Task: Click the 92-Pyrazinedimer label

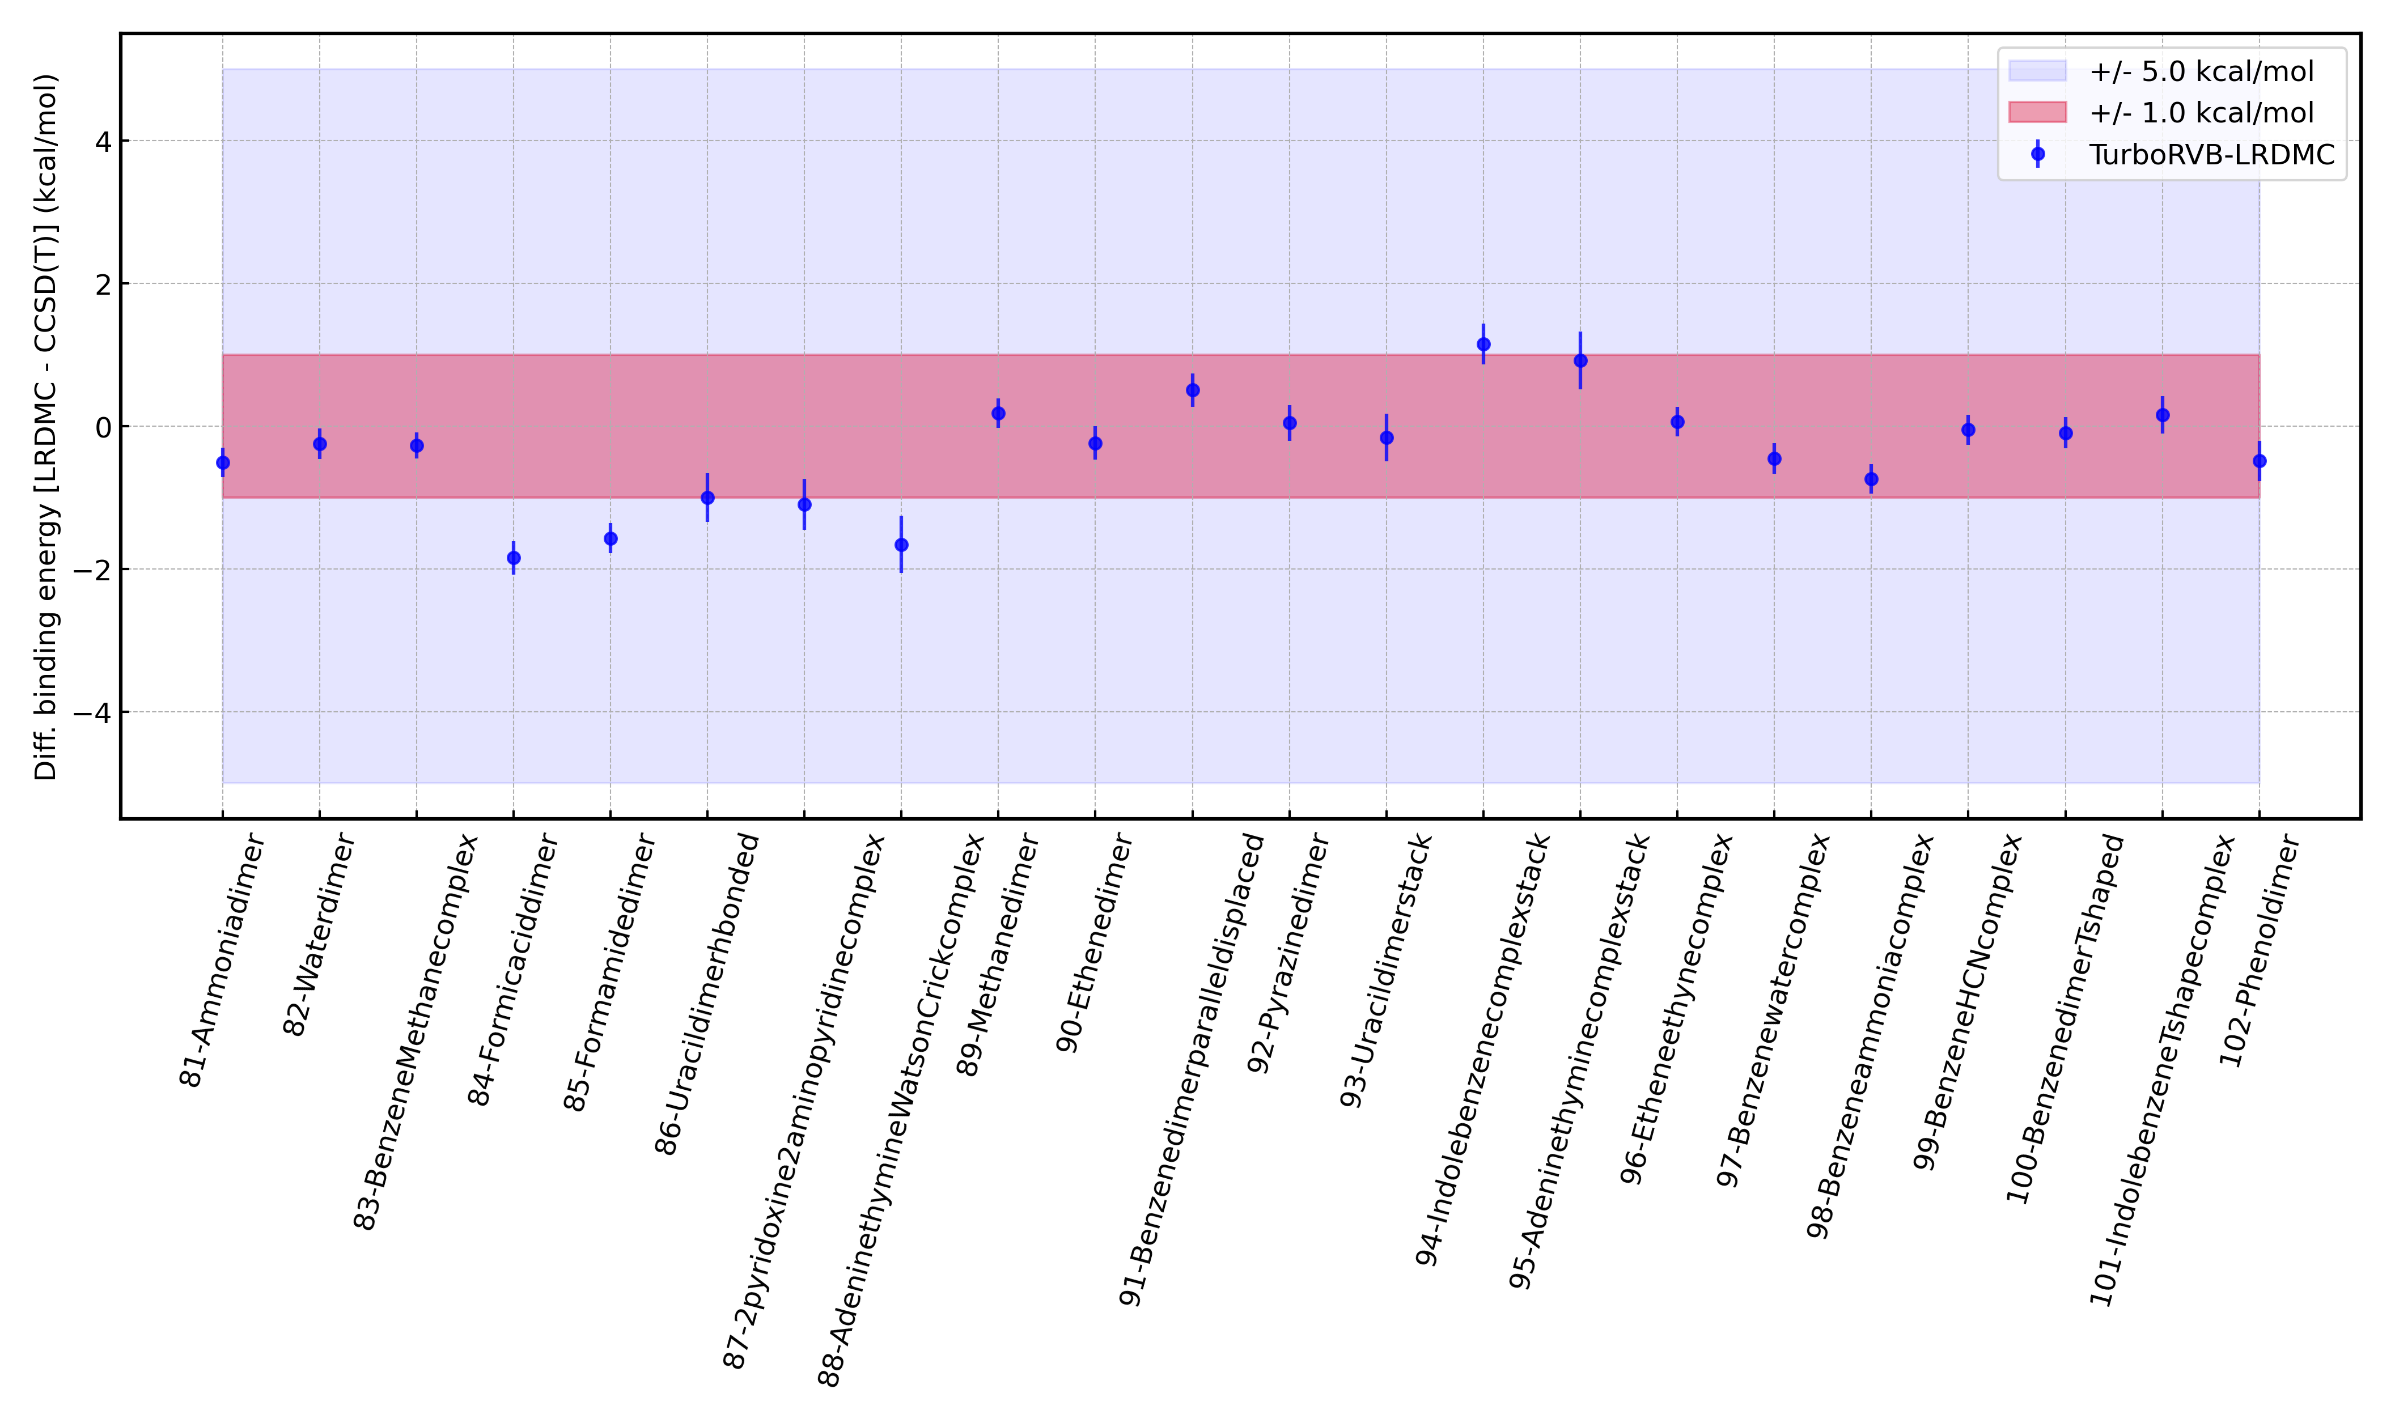Action: [1288, 954]
